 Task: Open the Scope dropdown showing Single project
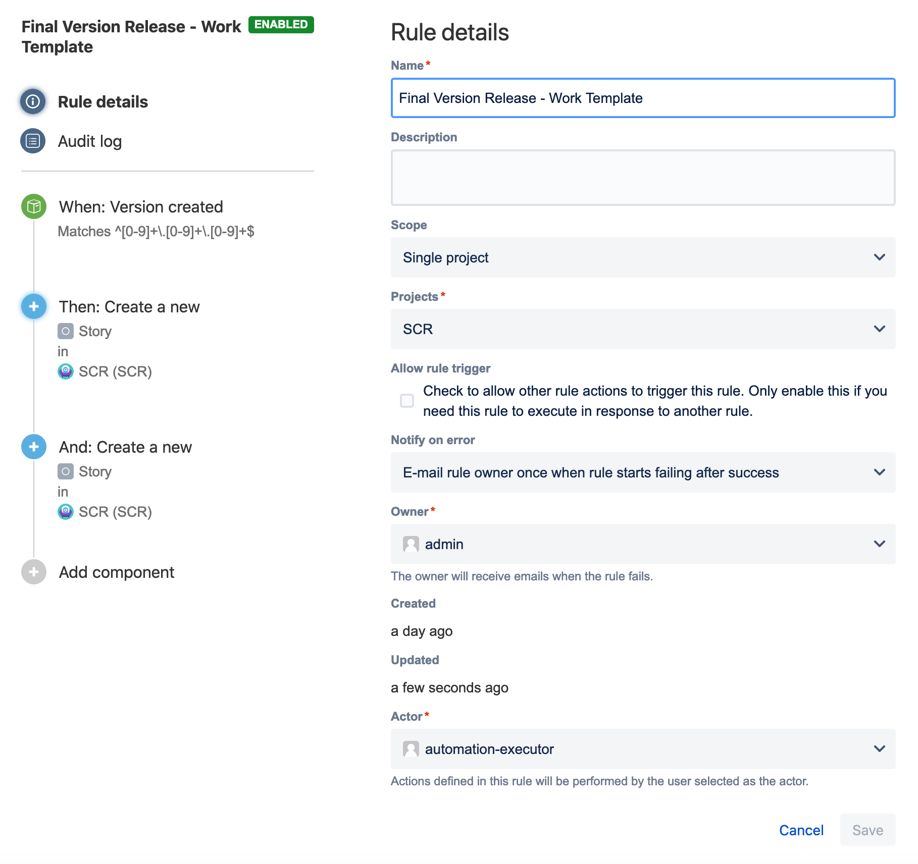click(642, 257)
